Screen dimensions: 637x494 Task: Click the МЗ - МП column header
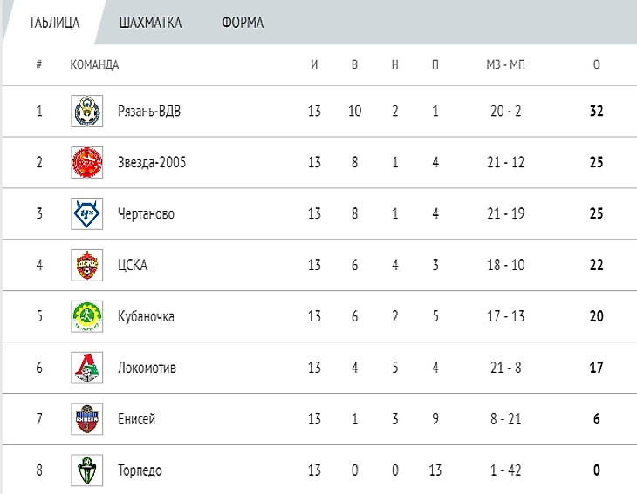tap(506, 65)
